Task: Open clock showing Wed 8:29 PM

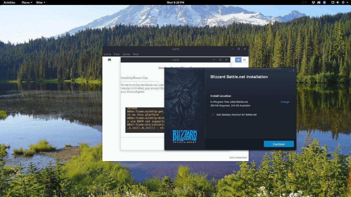Action: (x=175, y=2)
